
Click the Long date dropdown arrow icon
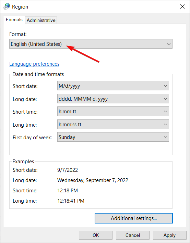click(165, 99)
